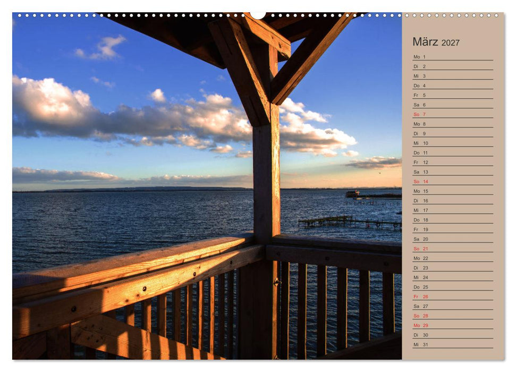Select the Mo 8 date row
Screen dimensions: 516x372
(453, 124)
